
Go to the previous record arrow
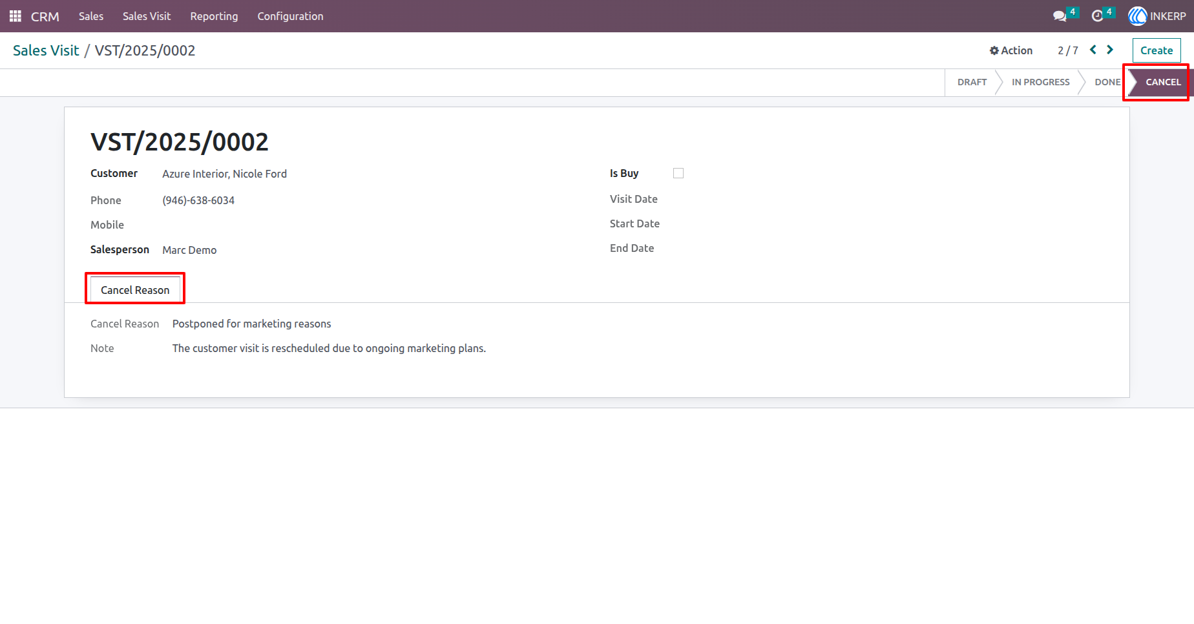[x=1093, y=50]
